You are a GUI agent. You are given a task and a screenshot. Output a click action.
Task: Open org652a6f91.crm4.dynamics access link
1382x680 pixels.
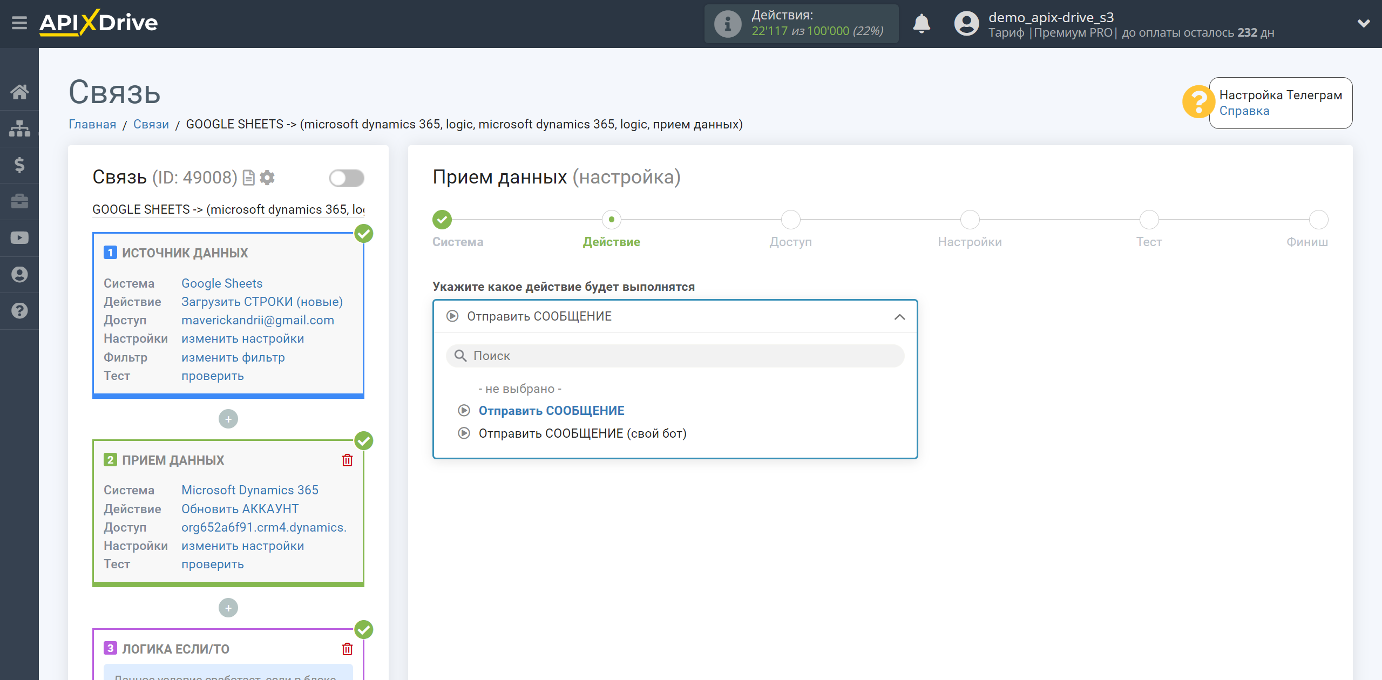264,527
